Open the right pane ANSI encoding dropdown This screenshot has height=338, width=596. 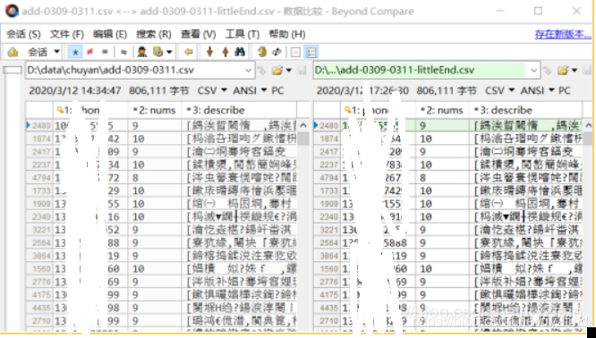coord(538,91)
